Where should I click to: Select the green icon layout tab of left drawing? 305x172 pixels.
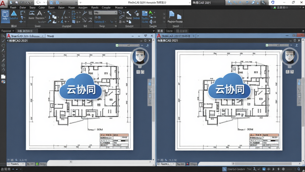(x=41, y=164)
